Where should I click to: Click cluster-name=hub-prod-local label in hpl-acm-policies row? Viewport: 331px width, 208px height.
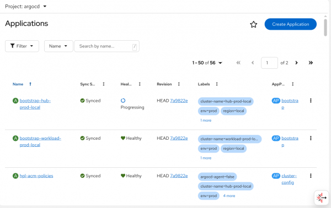pyautogui.click(x=226, y=187)
